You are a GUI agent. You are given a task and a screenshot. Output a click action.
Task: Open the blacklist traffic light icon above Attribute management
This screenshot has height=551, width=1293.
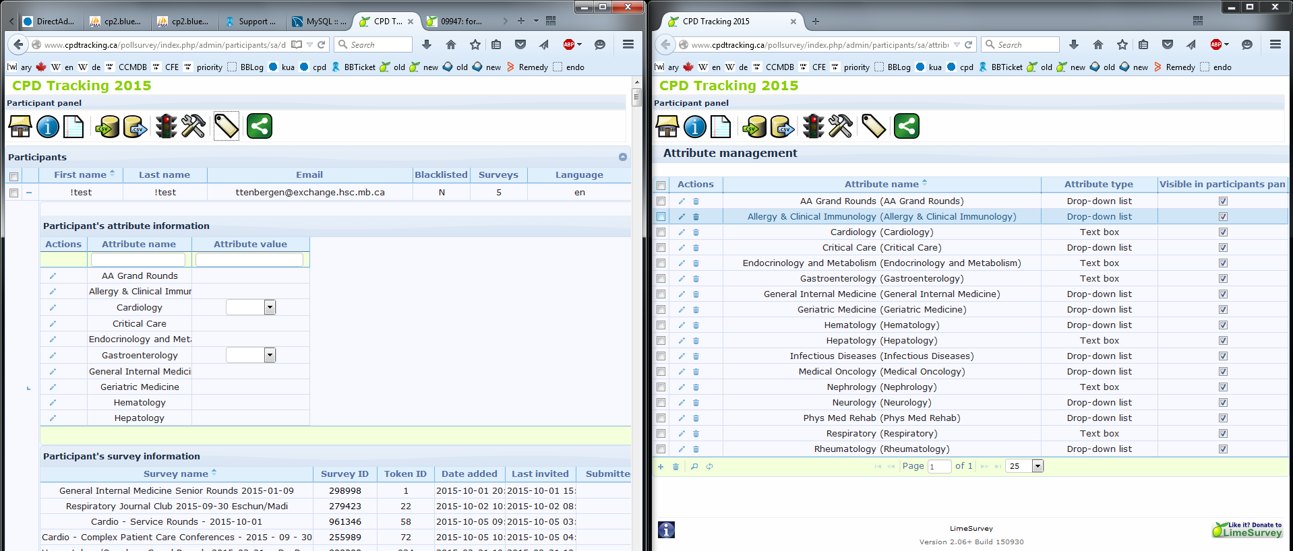[813, 127]
